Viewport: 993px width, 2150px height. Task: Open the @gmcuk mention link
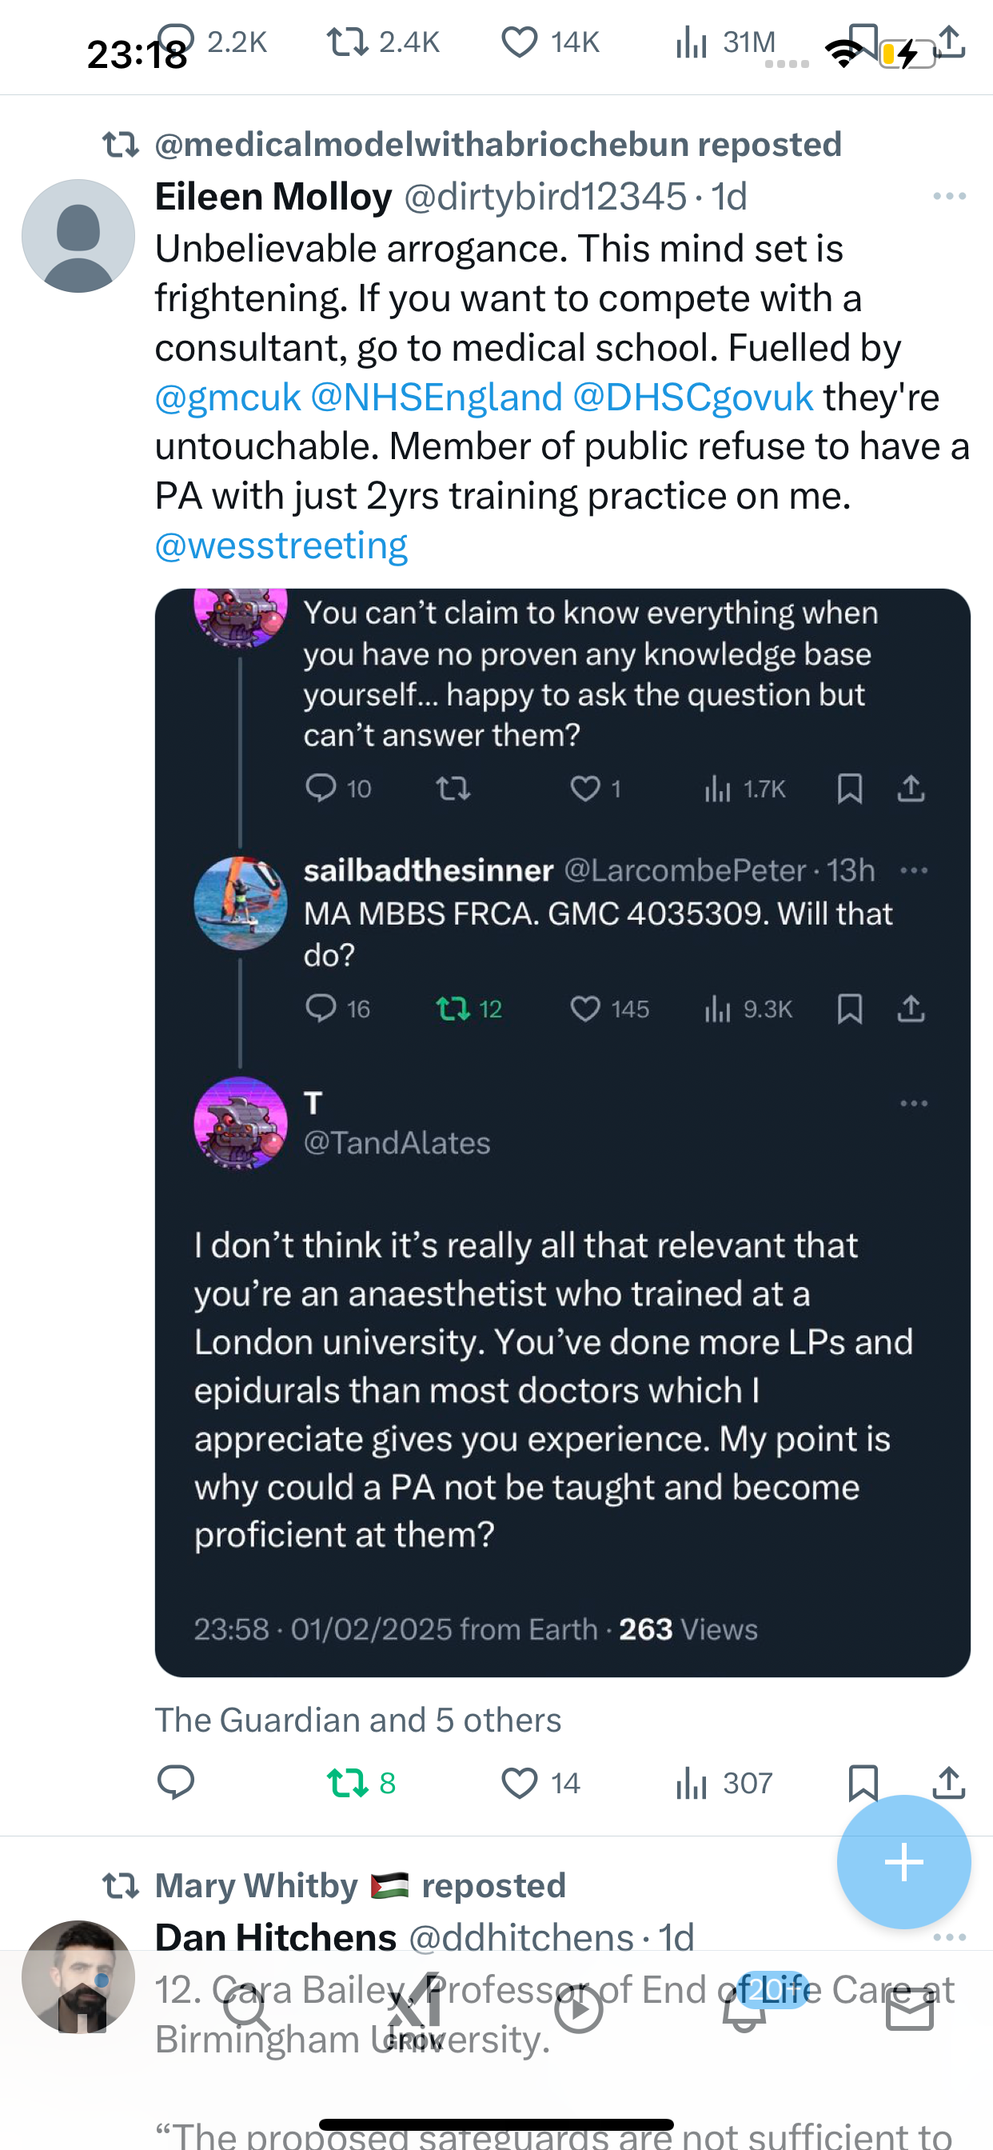[x=228, y=397]
